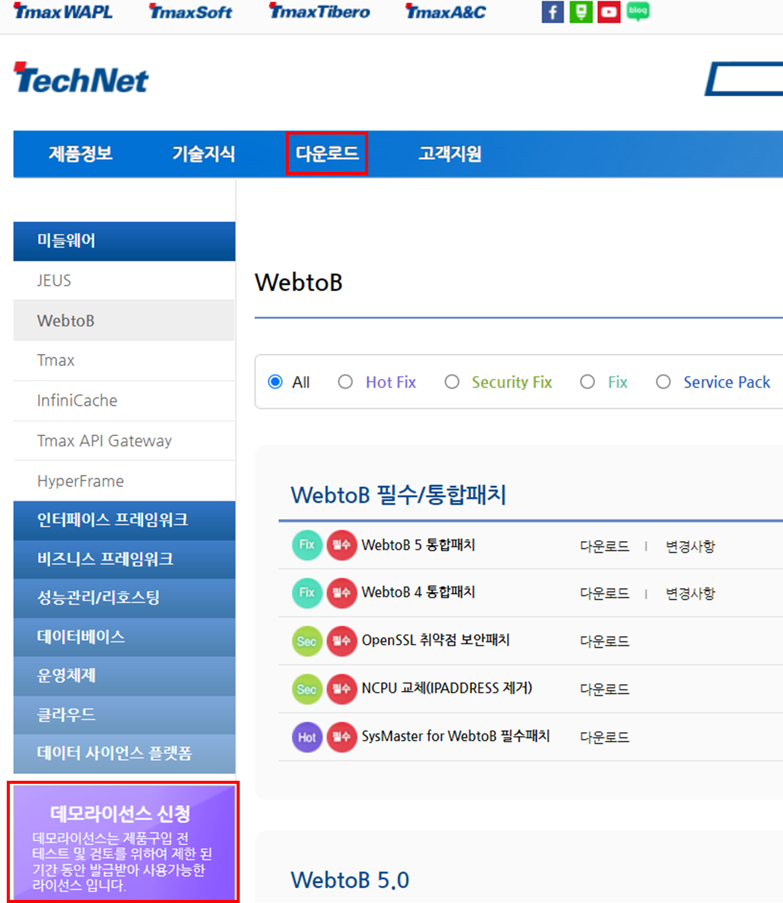Viewport: 783px width, 903px height.
Task: Expand the 미들웨어 sidebar category
Action: (x=124, y=241)
